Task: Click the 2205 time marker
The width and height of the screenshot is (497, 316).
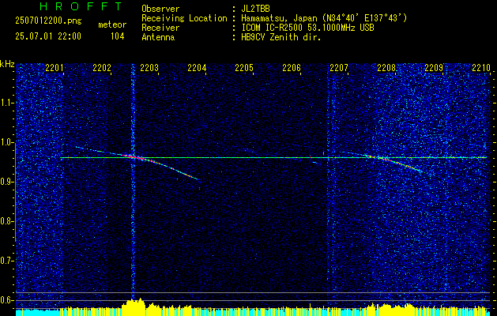Action: tap(244, 68)
